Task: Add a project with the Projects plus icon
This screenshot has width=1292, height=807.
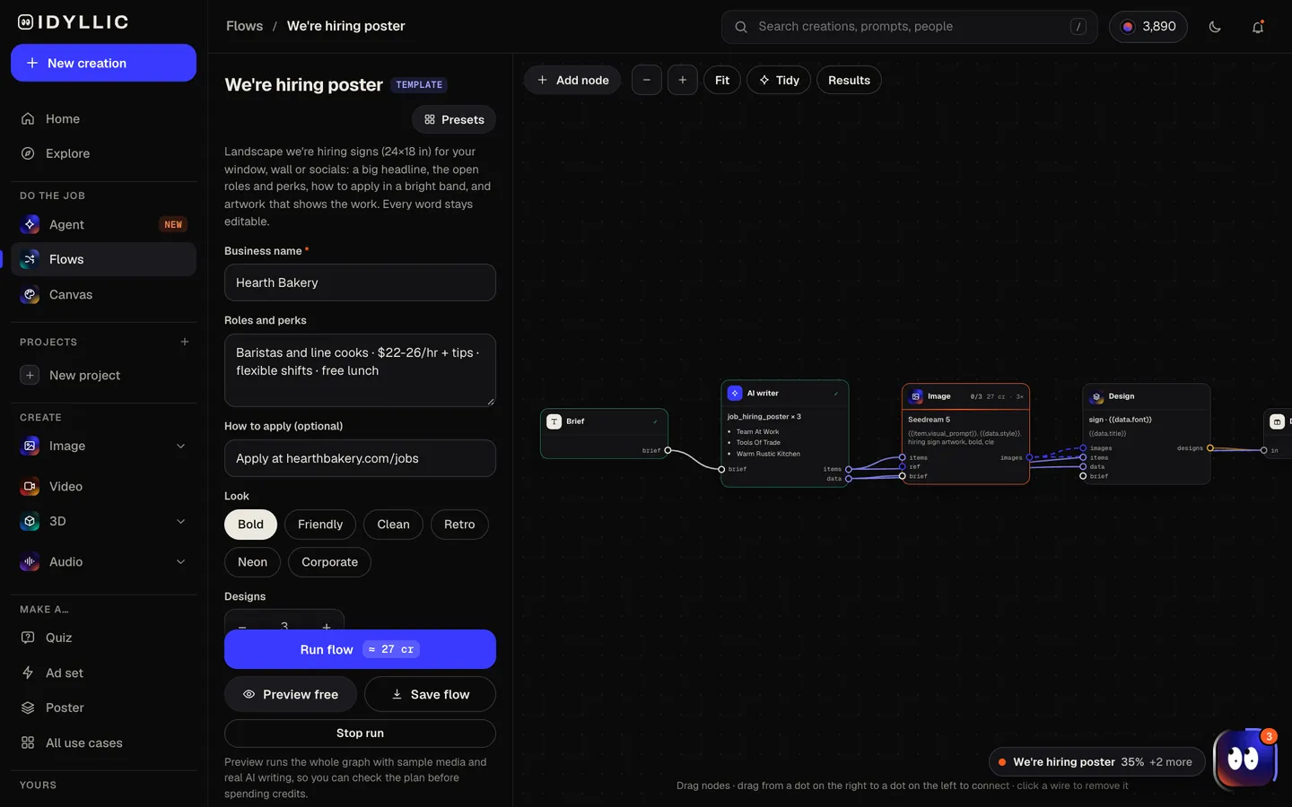Action: (x=185, y=342)
